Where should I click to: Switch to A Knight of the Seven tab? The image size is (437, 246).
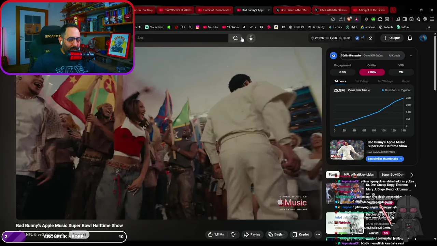370,10
